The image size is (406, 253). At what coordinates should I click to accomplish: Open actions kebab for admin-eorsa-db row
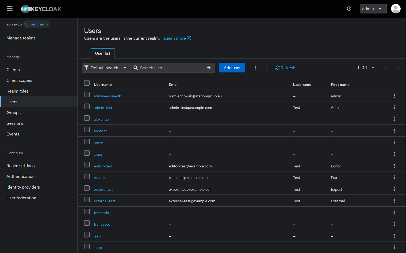pos(394,96)
